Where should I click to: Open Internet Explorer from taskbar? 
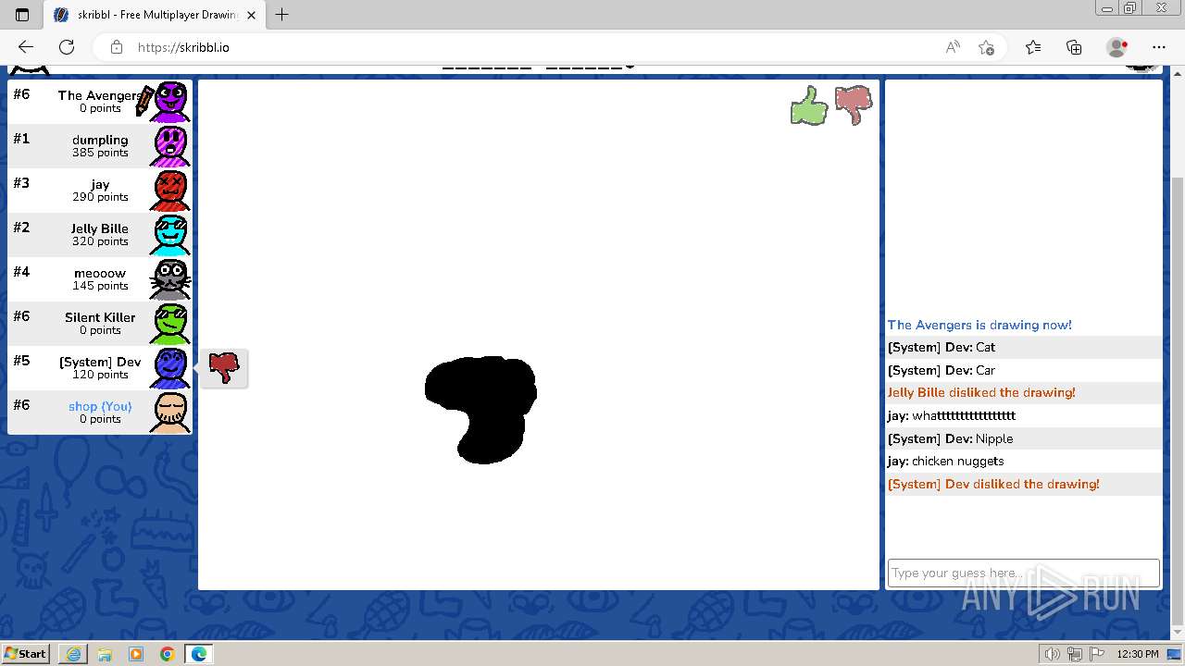pyautogui.click(x=73, y=654)
